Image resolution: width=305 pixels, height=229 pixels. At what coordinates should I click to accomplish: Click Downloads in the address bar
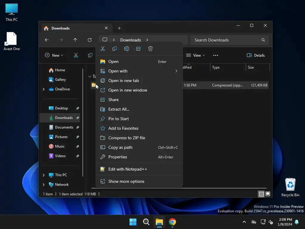130,40
